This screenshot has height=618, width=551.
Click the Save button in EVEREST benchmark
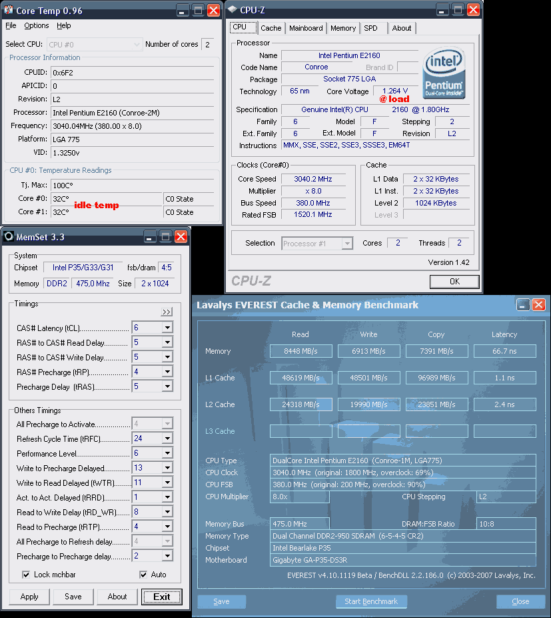click(x=222, y=601)
